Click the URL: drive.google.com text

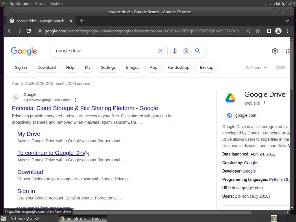(x=243, y=188)
